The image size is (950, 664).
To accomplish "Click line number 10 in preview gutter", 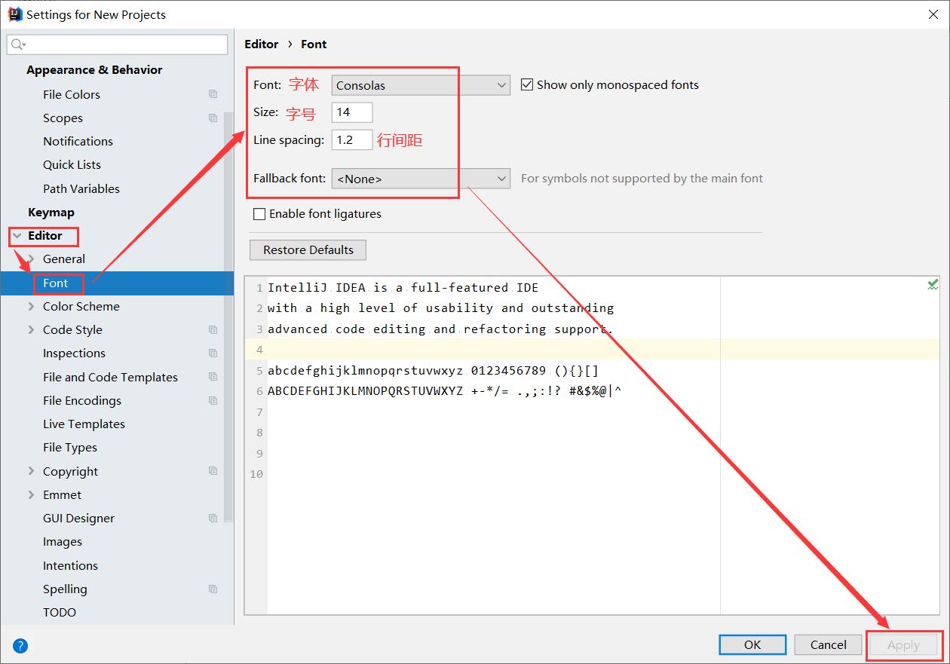I will click(256, 474).
